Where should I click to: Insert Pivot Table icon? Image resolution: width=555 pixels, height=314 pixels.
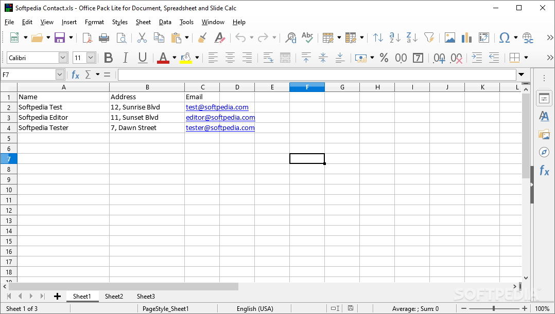483,38
